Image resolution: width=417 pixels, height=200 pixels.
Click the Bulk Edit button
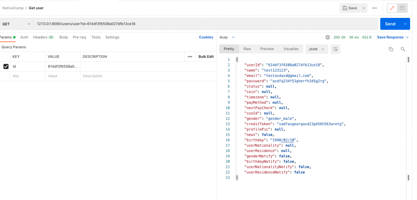206,57
